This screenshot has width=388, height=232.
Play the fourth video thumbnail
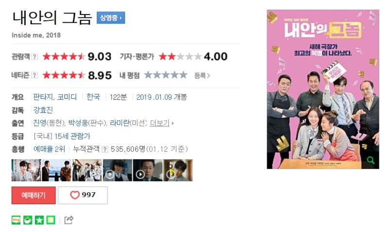coord(117,170)
